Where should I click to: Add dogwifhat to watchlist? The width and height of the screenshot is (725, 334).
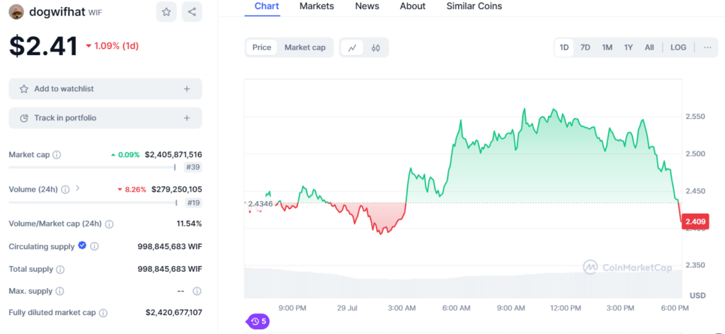click(105, 88)
